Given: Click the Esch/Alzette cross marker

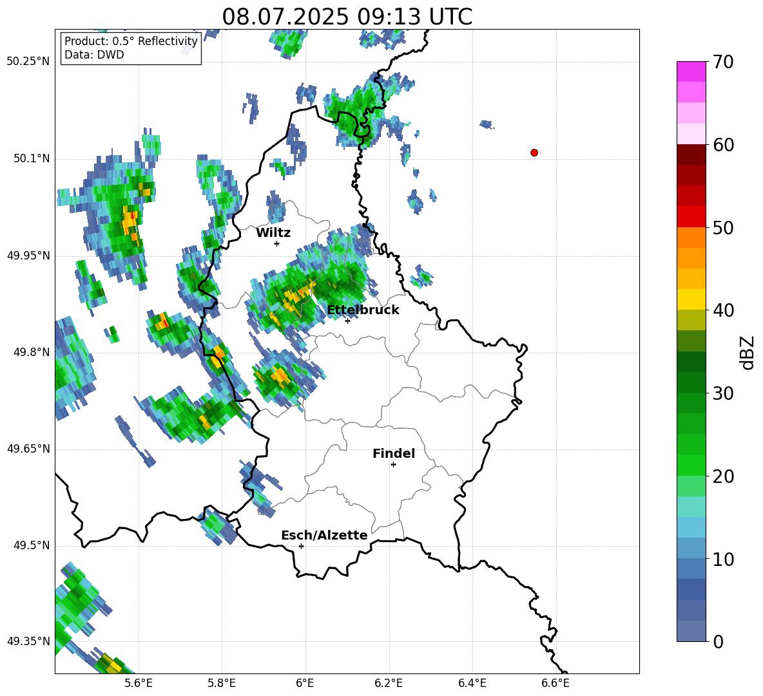Looking at the screenshot, I should [301, 546].
